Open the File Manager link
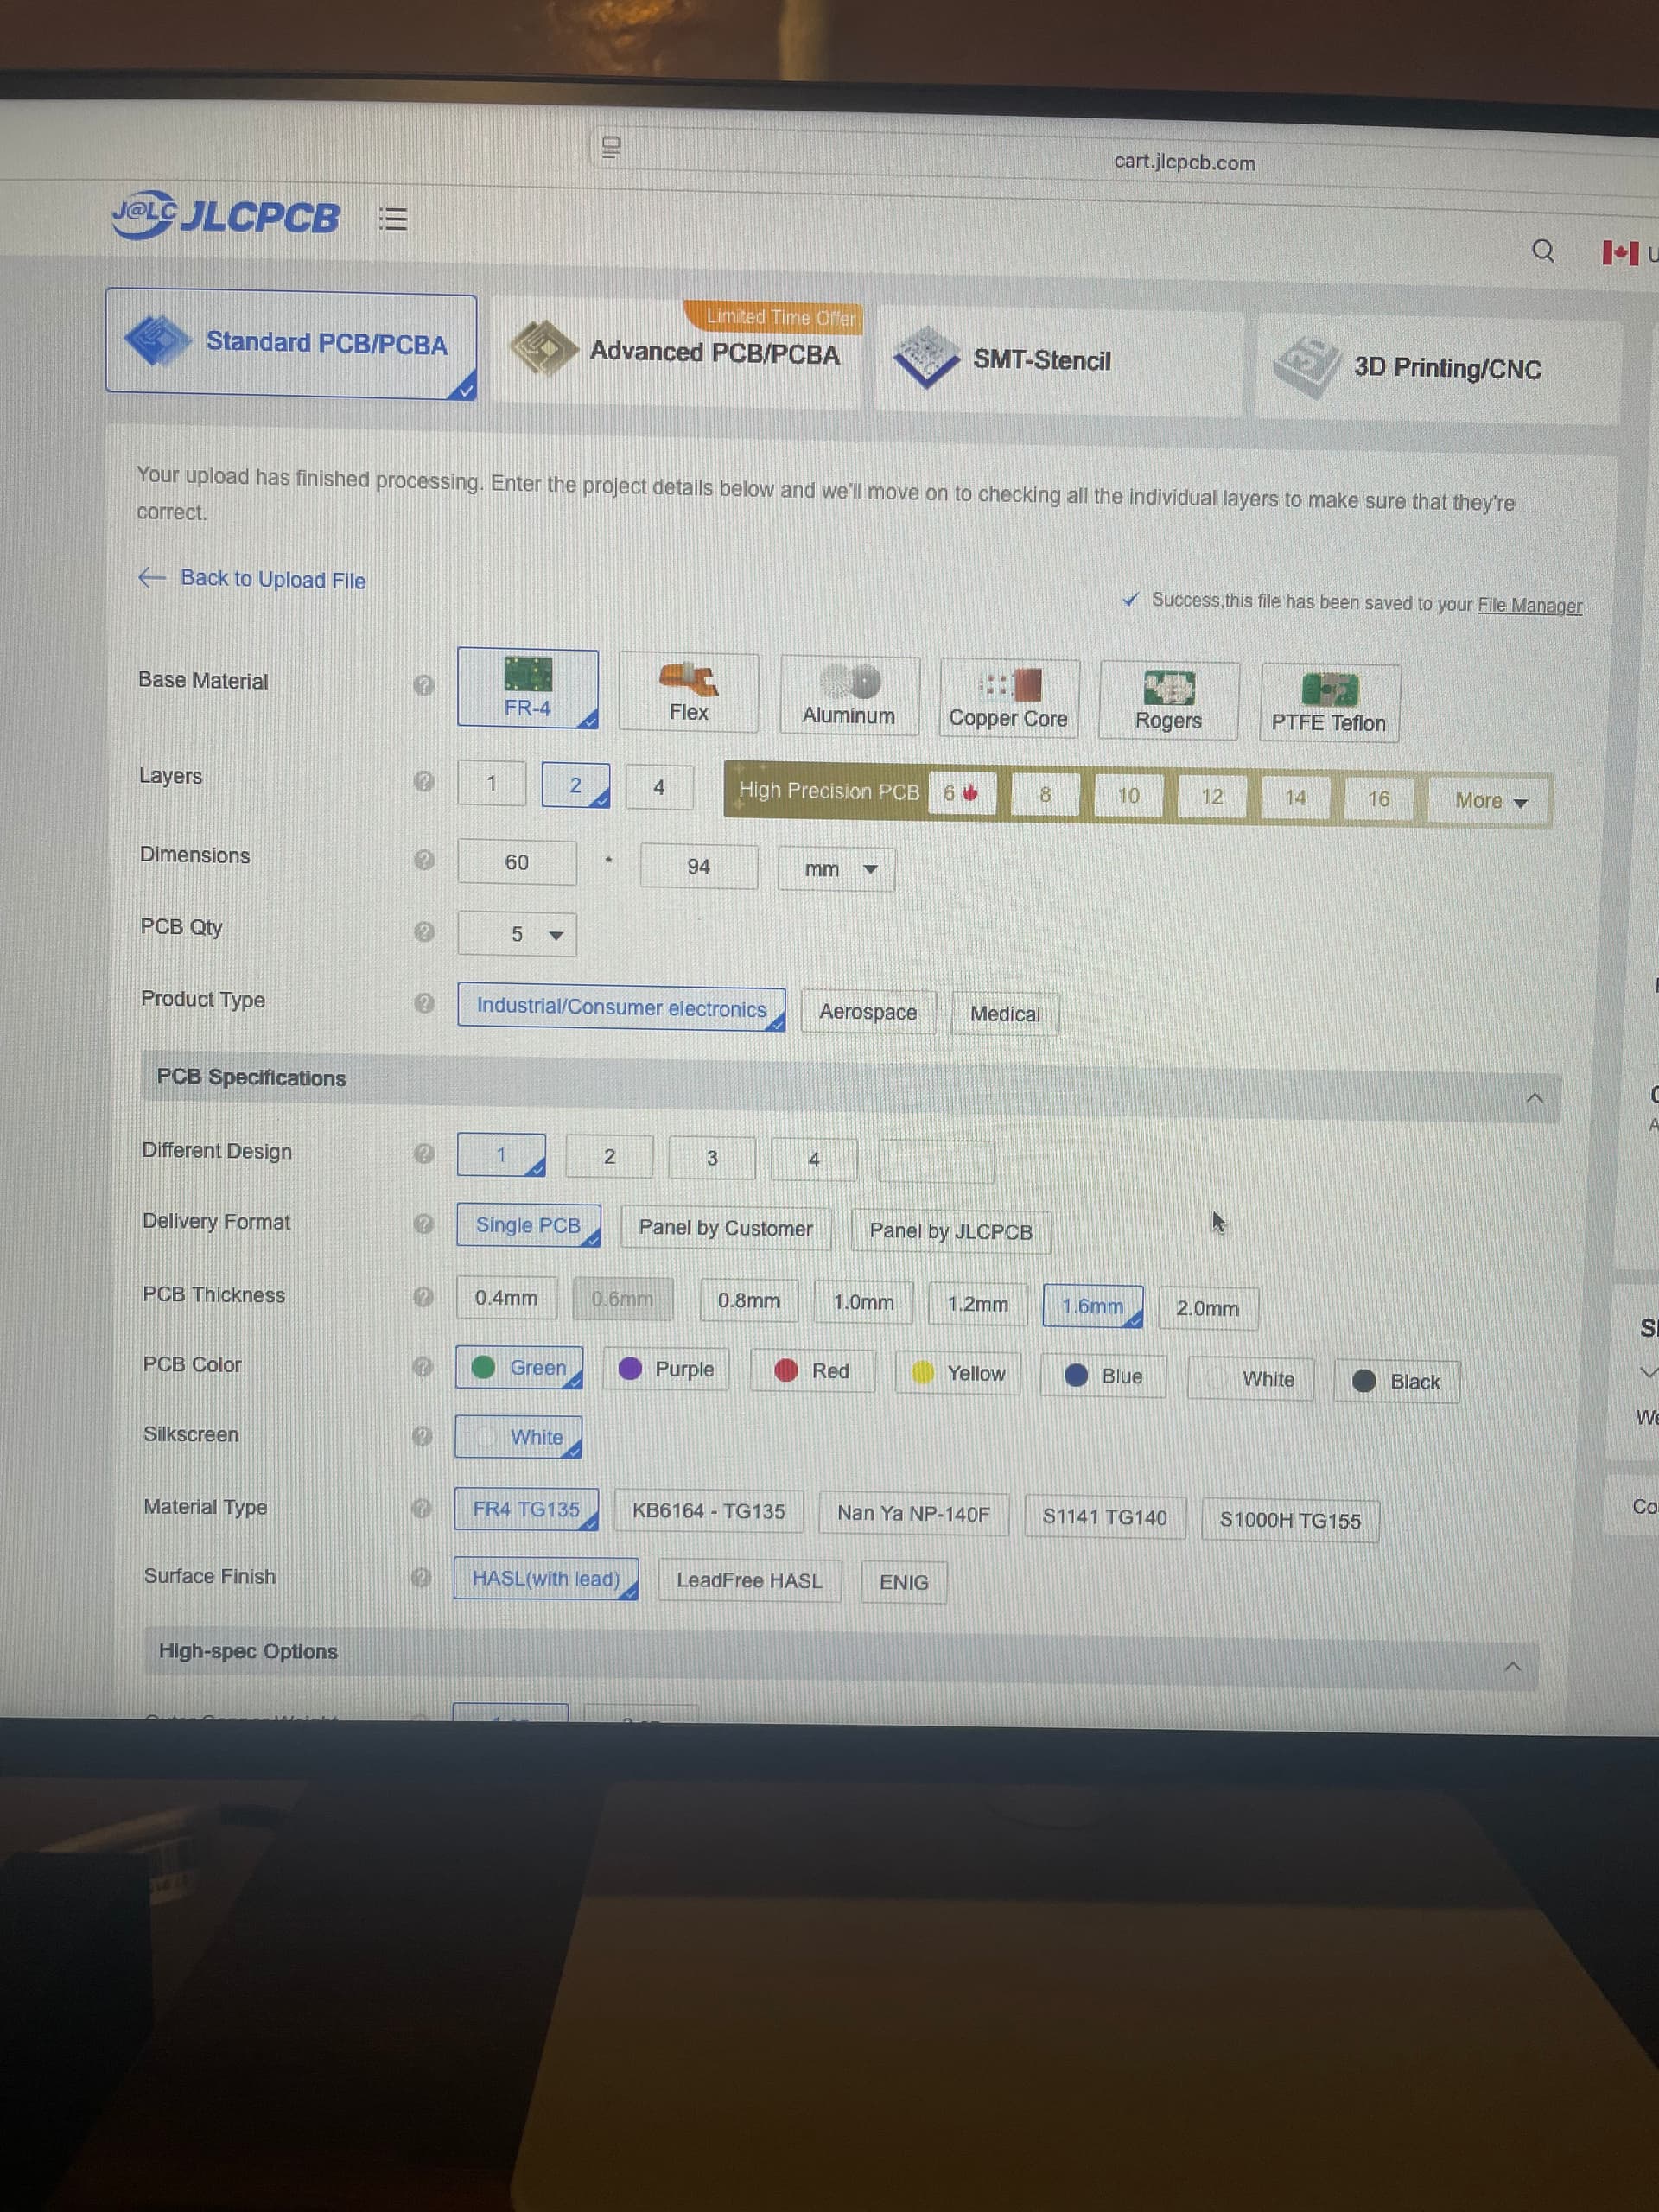The height and width of the screenshot is (2212, 1659). click(1529, 605)
